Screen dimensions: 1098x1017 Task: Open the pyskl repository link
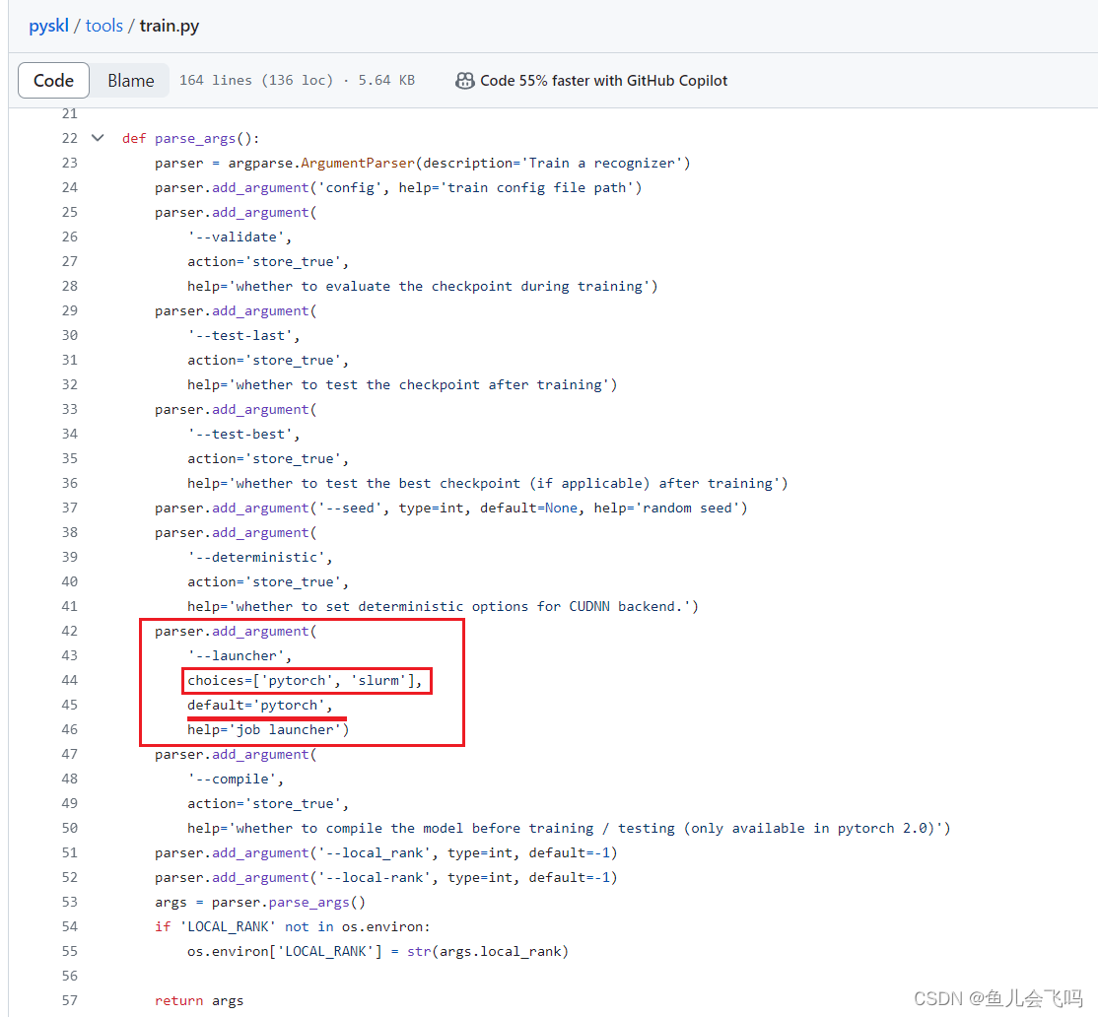[48, 26]
